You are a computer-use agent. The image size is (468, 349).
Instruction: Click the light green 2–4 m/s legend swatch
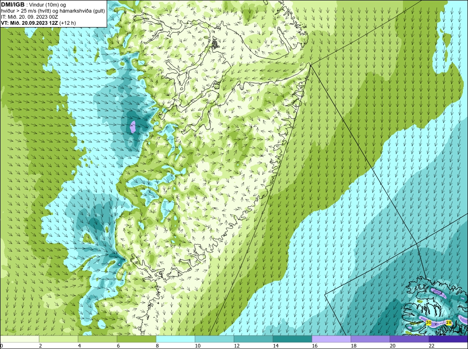pyautogui.click(x=58, y=339)
